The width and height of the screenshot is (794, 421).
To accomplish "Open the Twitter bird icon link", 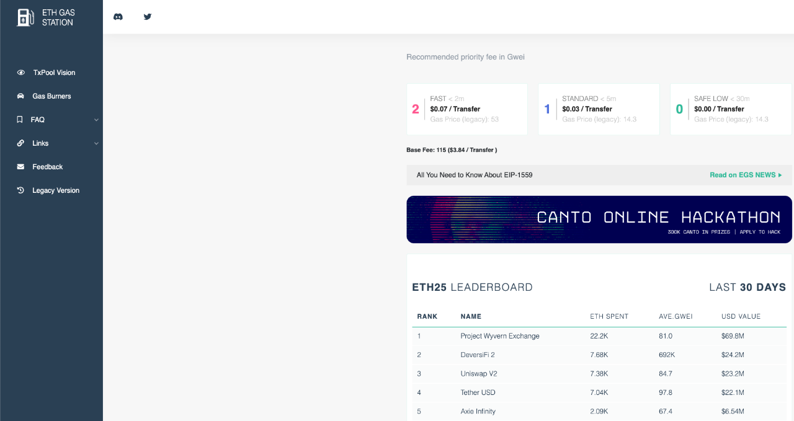I will tap(148, 17).
